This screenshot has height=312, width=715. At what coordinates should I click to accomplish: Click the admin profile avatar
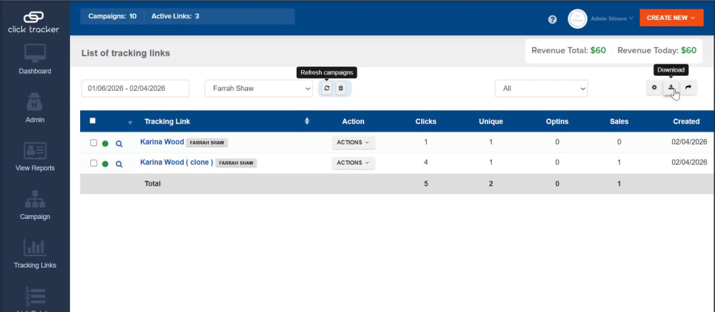pyautogui.click(x=577, y=19)
